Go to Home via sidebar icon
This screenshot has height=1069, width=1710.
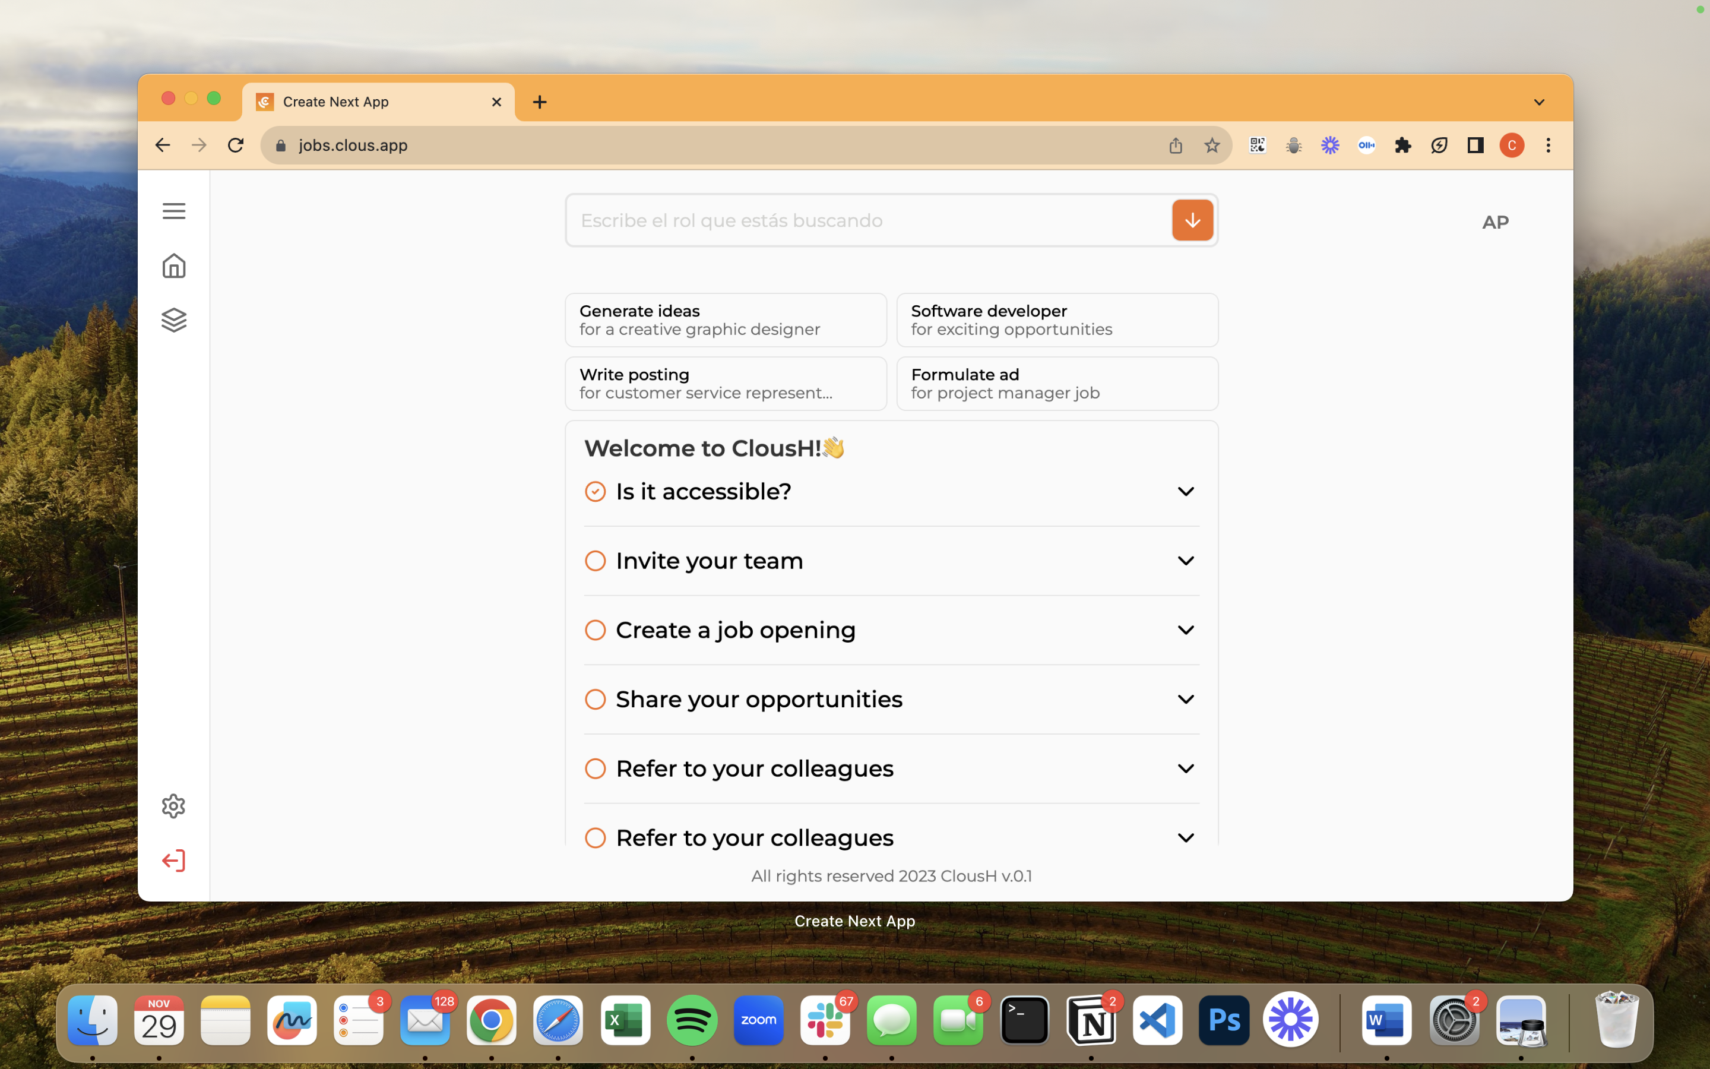point(174,266)
